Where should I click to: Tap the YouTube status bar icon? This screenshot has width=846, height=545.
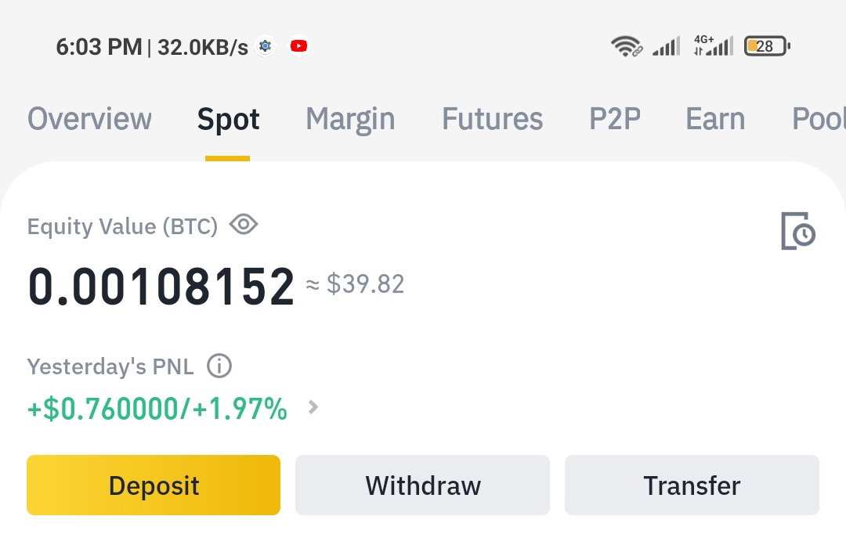point(299,46)
